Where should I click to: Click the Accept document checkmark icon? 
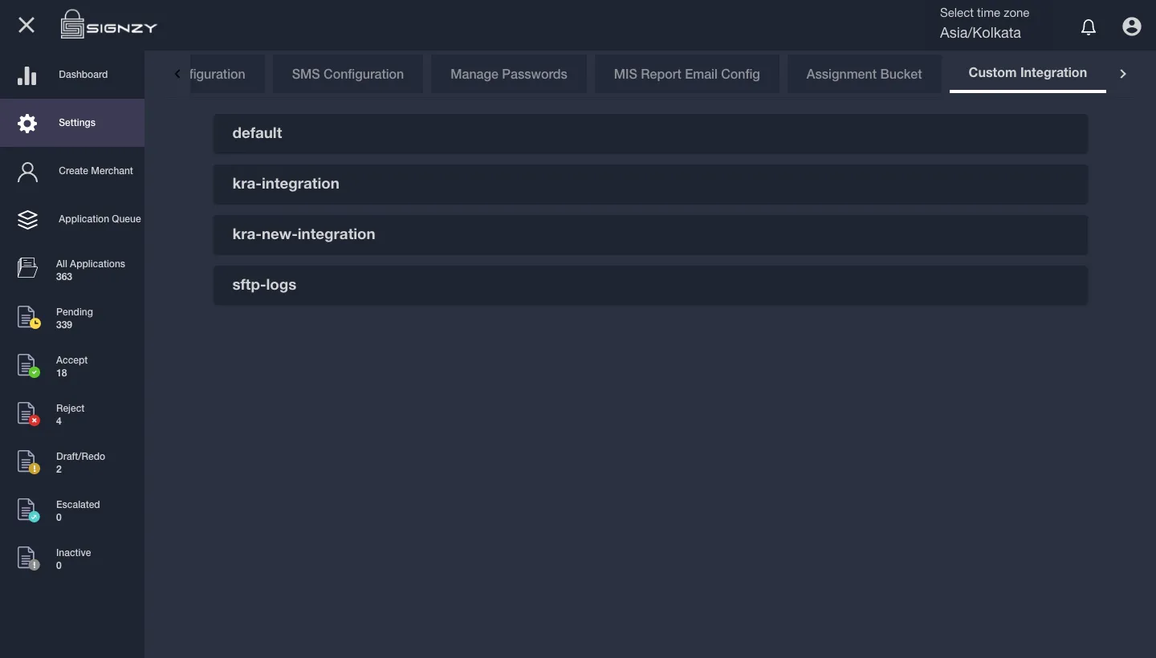pyautogui.click(x=28, y=365)
